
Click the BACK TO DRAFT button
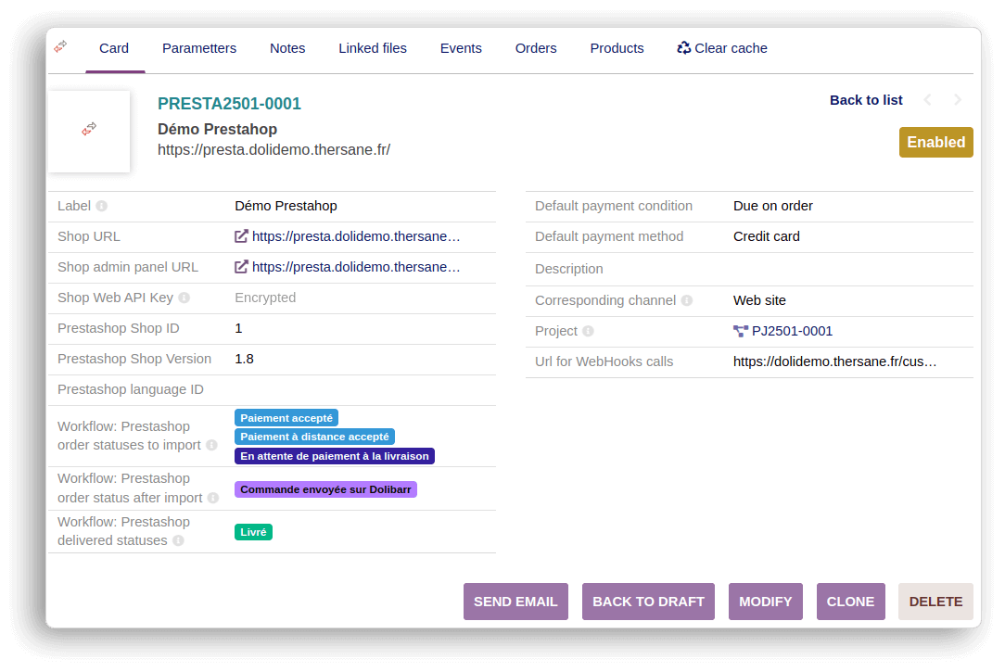click(648, 602)
